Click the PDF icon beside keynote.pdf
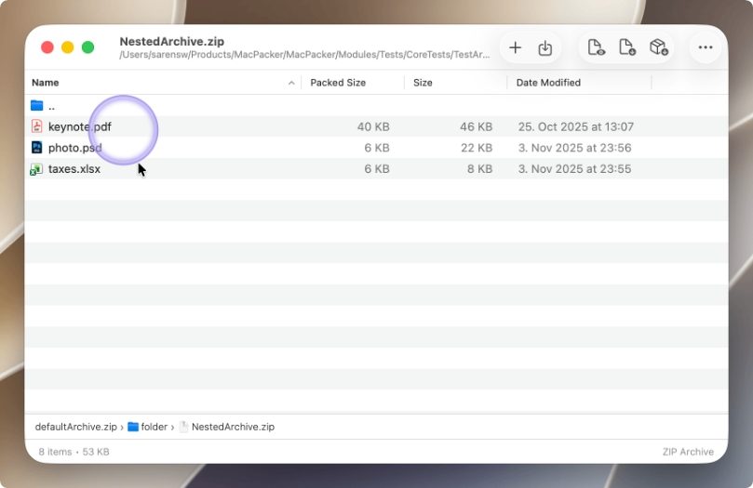 pyautogui.click(x=36, y=126)
